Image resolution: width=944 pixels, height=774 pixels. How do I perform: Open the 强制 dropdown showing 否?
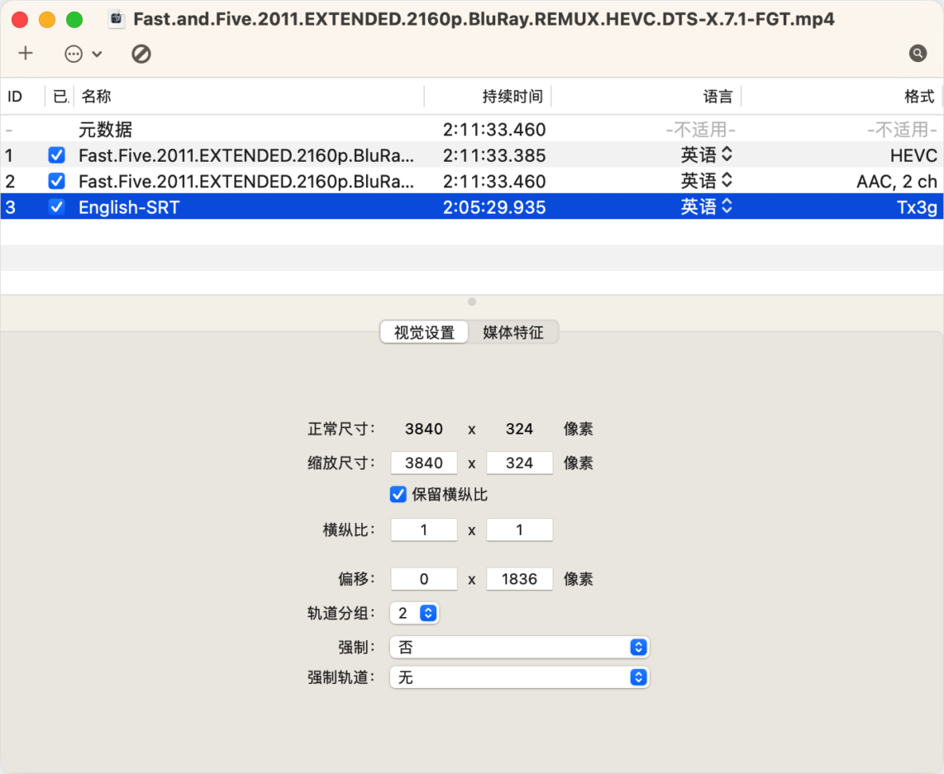[x=520, y=647]
